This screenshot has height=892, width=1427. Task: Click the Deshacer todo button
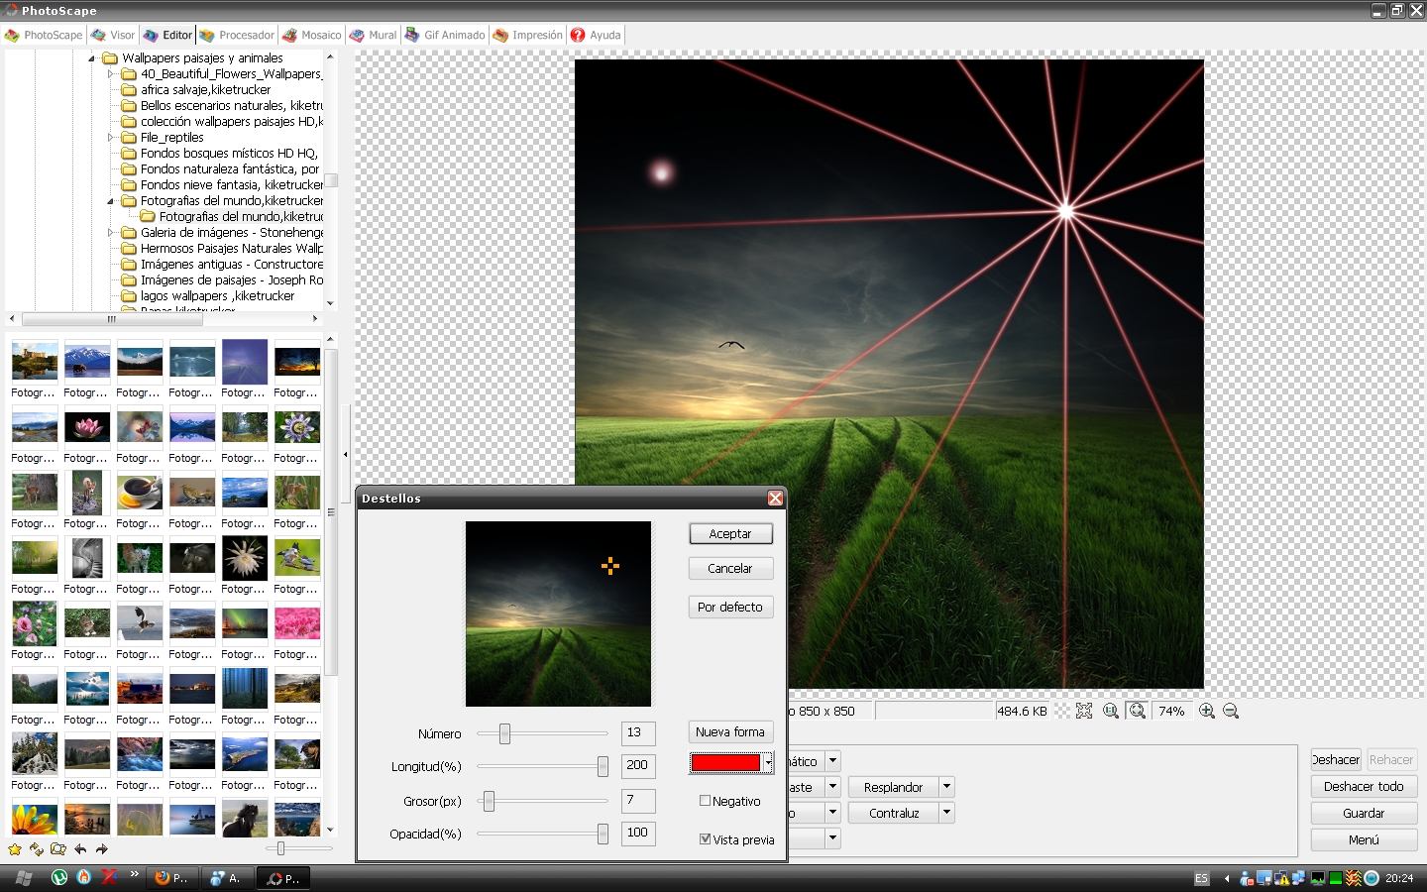tap(1364, 787)
